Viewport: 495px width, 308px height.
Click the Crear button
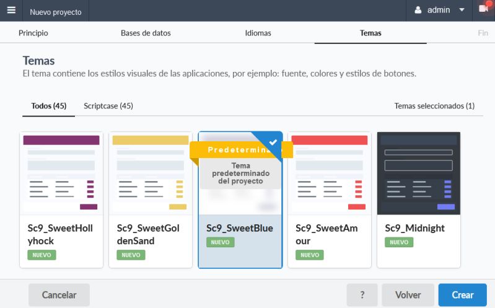point(463,295)
